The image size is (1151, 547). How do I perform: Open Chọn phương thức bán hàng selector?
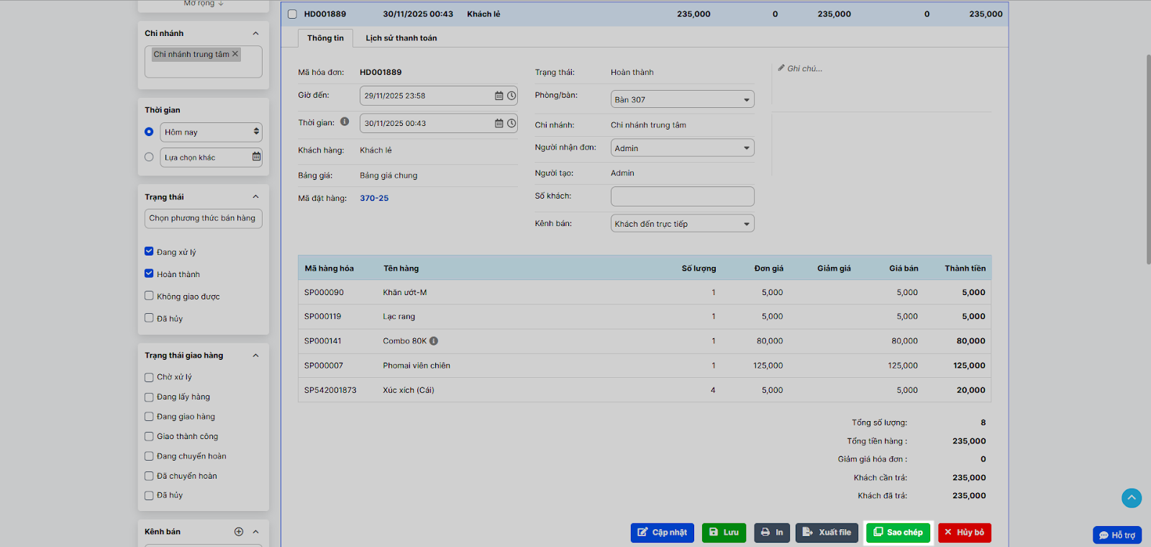pyautogui.click(x=204, y=218)
